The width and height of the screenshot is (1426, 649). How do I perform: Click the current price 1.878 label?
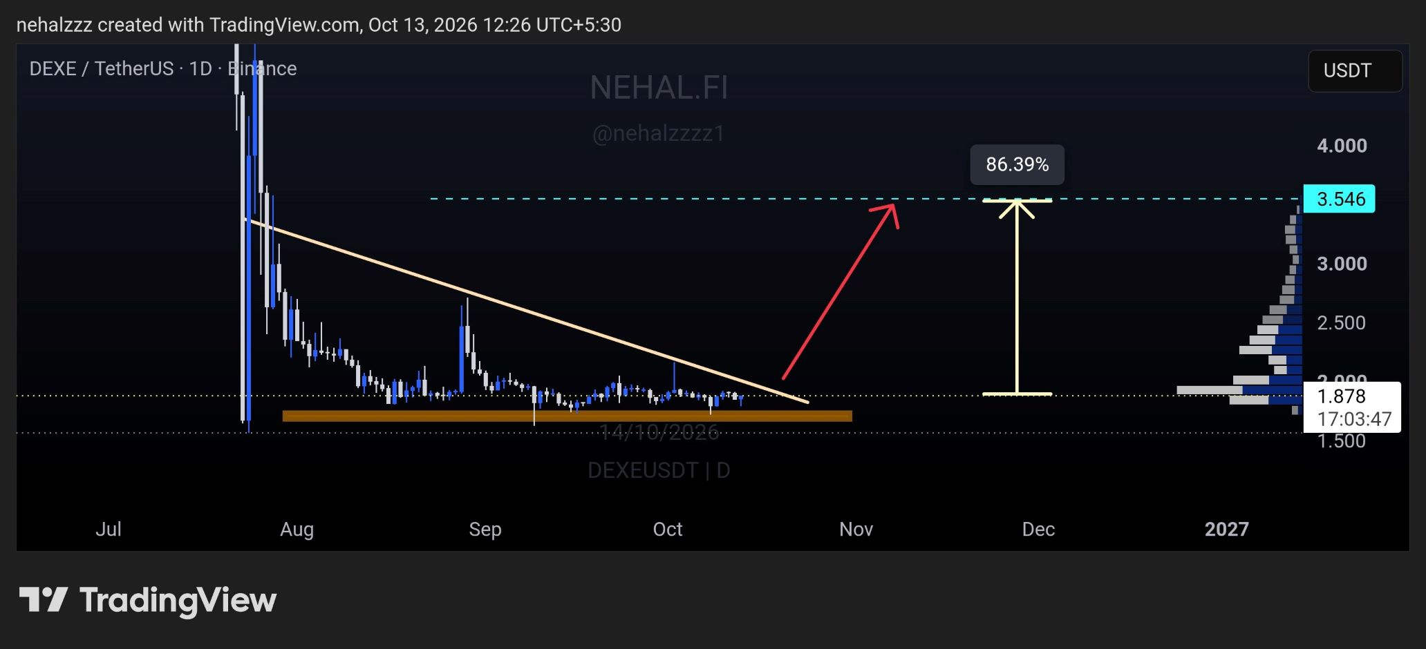[1342, 396]
